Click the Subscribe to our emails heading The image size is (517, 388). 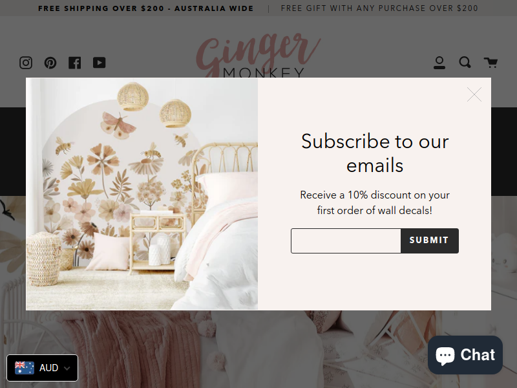tap(375, 153)
